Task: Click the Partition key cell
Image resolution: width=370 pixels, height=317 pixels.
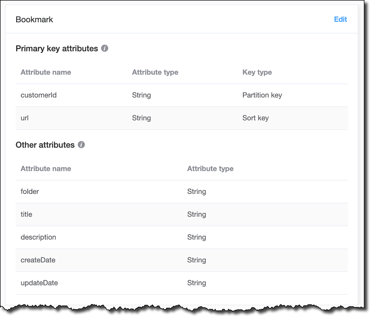Action: click(x=262, y=95)
